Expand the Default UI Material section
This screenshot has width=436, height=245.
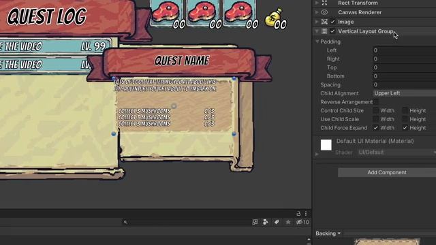(x=317, y=154)
